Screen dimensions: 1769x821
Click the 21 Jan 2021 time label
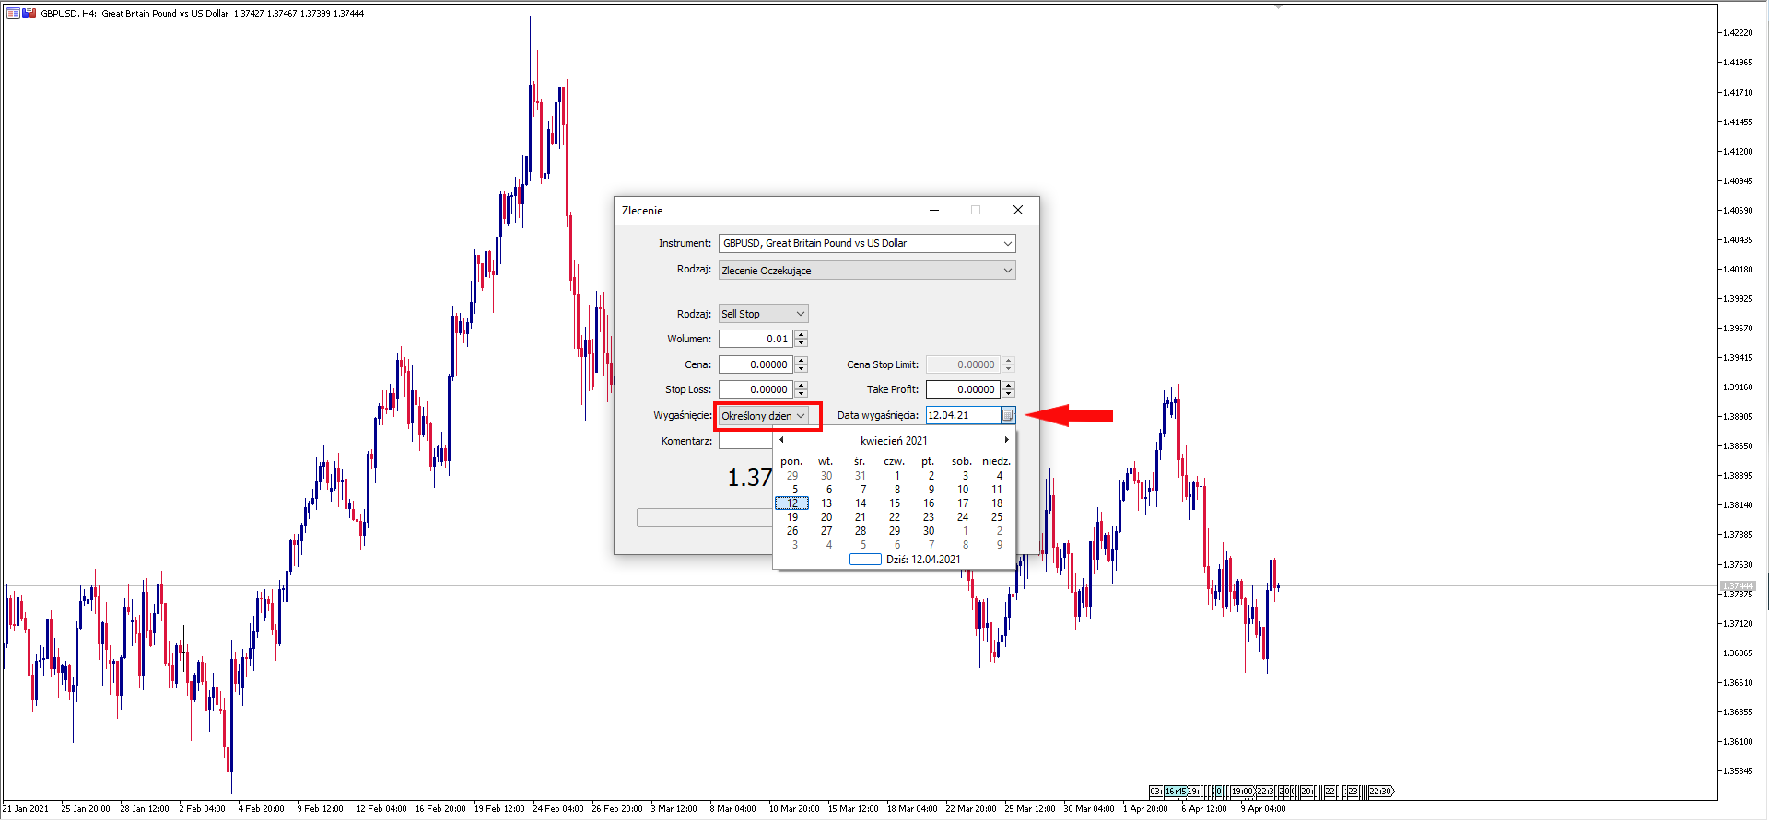click(26, 809)
